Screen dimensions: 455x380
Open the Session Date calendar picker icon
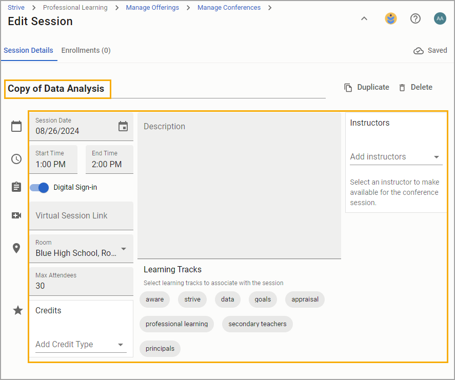(123, 127)
